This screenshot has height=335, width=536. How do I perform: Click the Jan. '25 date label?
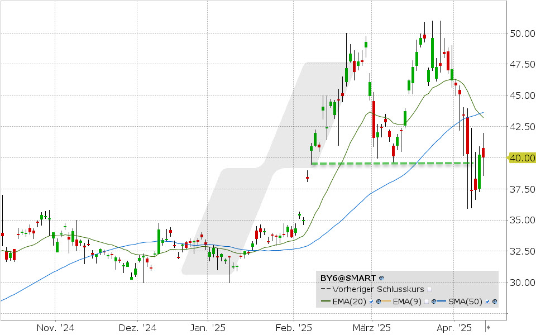click(x=208, y=328)
